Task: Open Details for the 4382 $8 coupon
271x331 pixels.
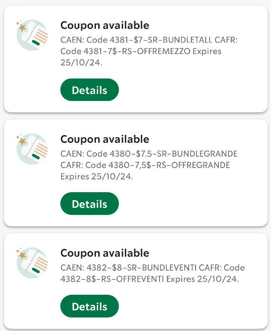Action: point(89,306)
